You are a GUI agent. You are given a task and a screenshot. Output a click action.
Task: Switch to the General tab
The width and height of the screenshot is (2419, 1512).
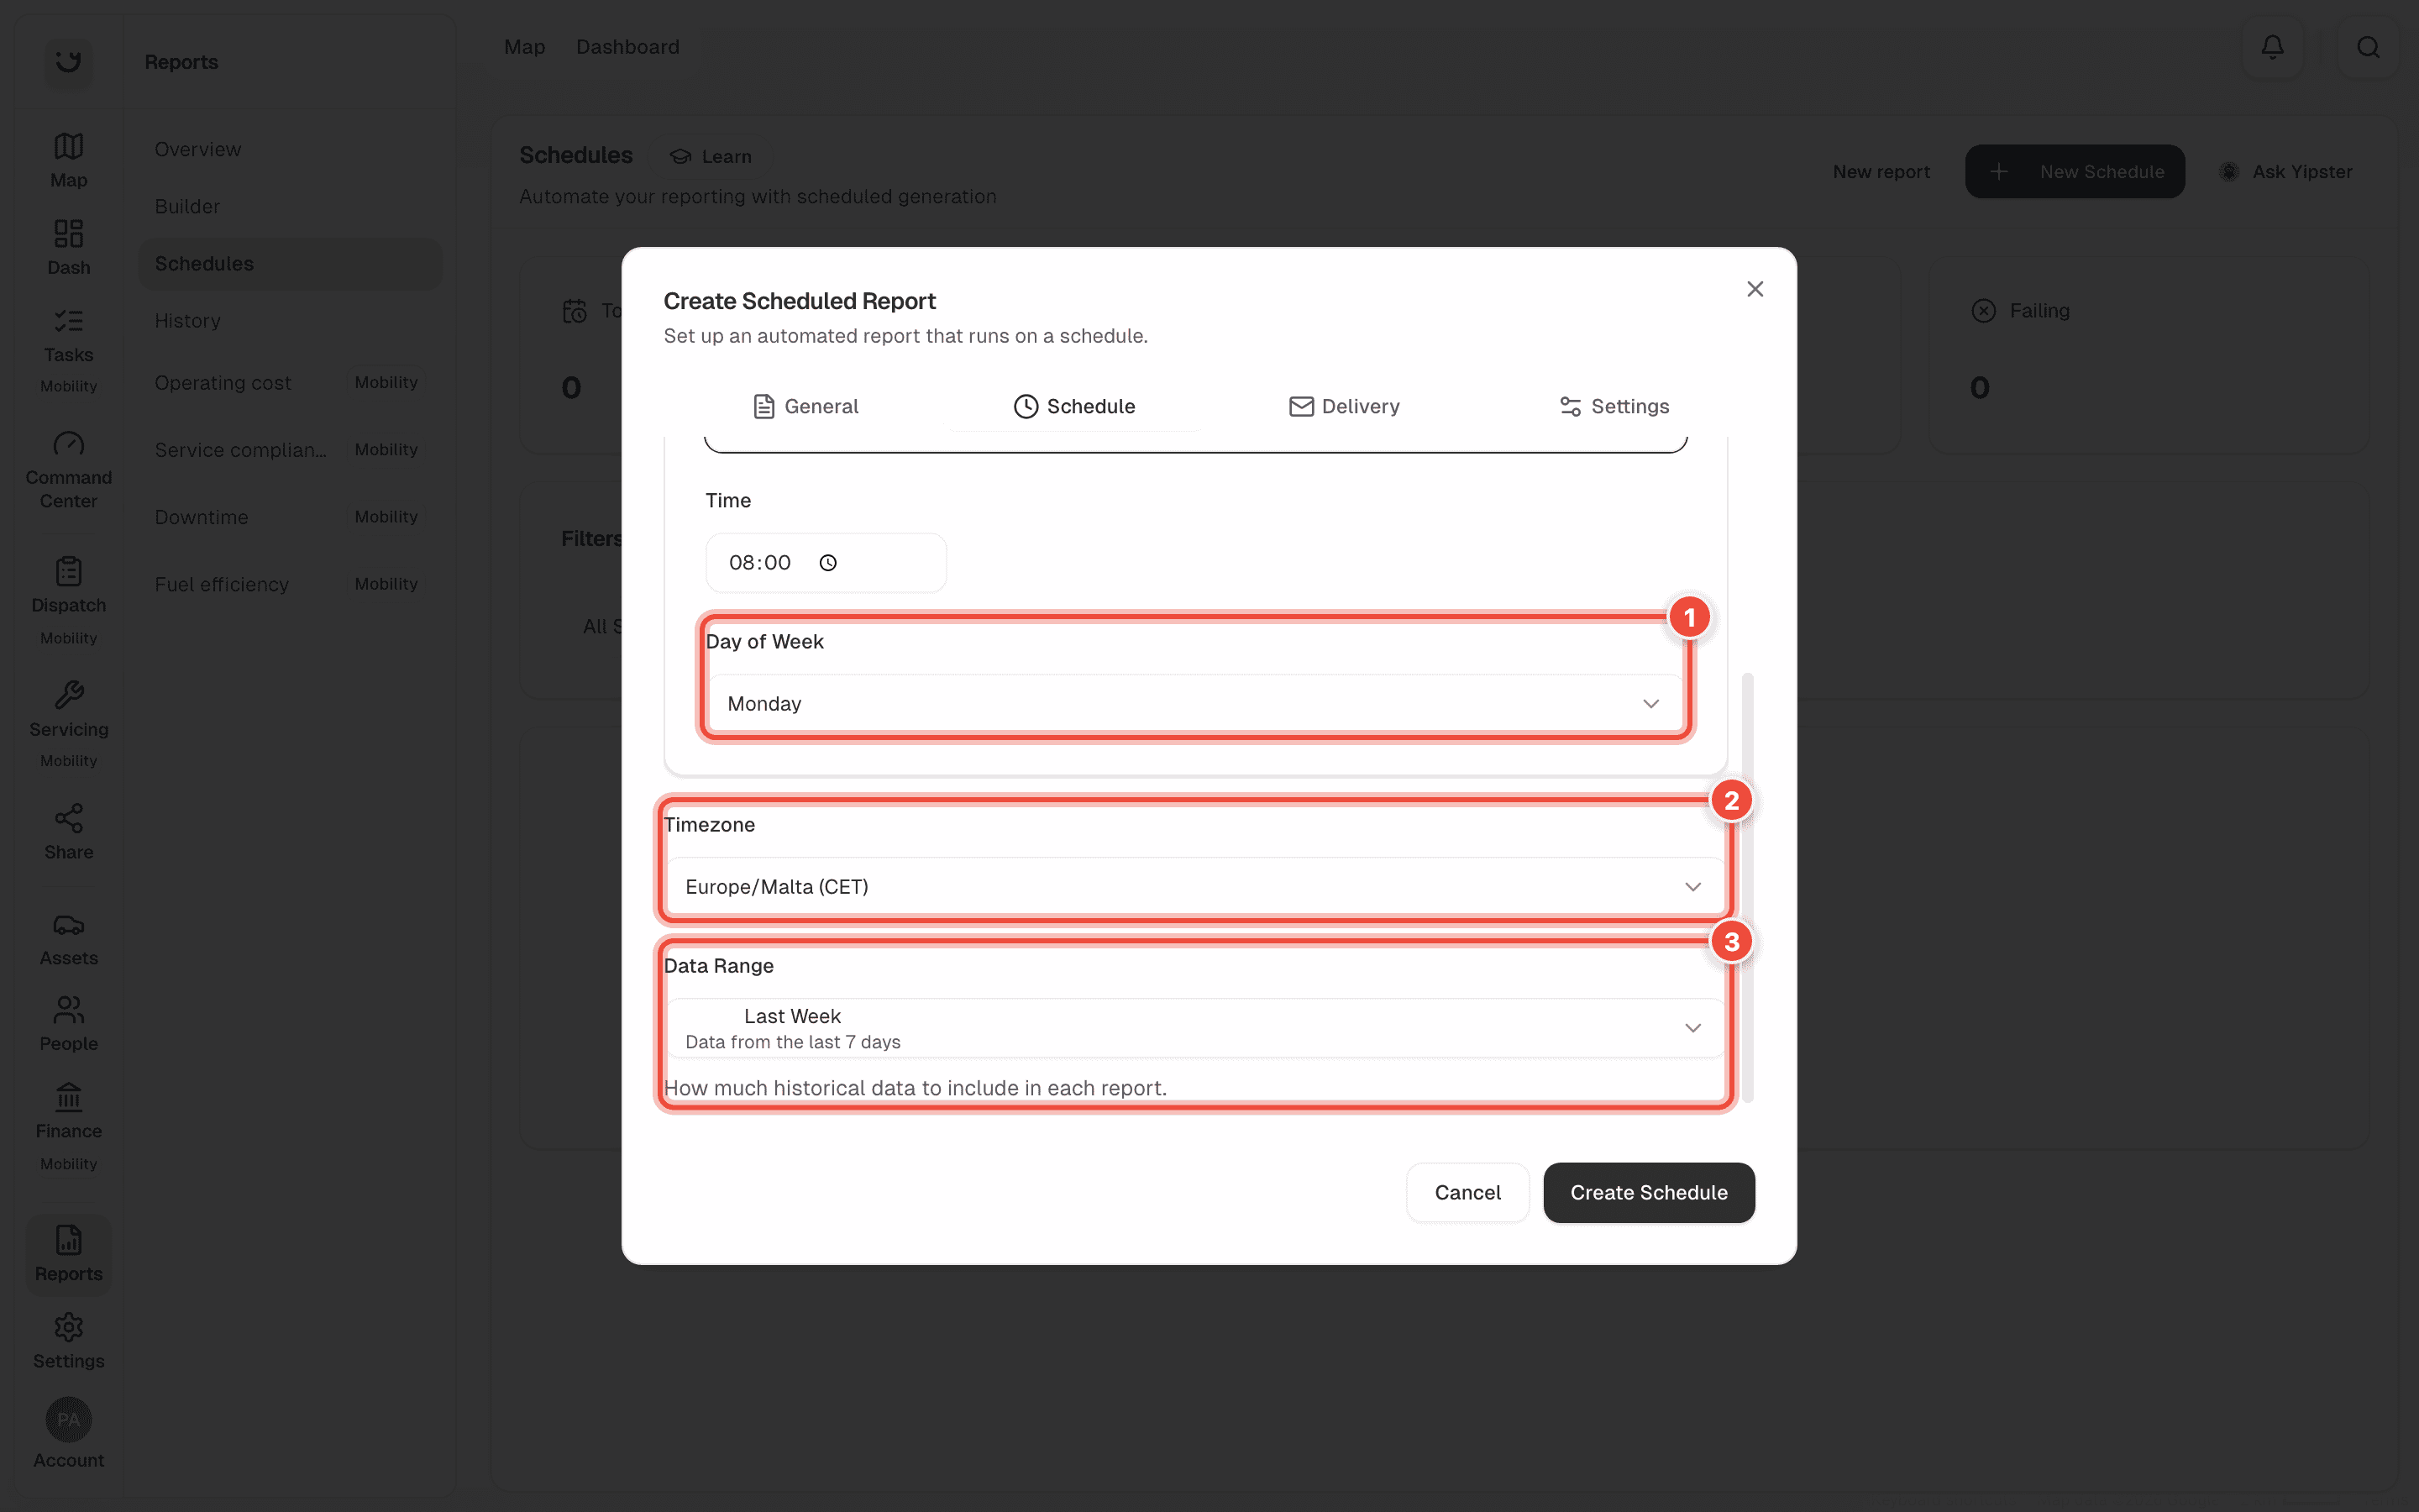click(805, 406)
